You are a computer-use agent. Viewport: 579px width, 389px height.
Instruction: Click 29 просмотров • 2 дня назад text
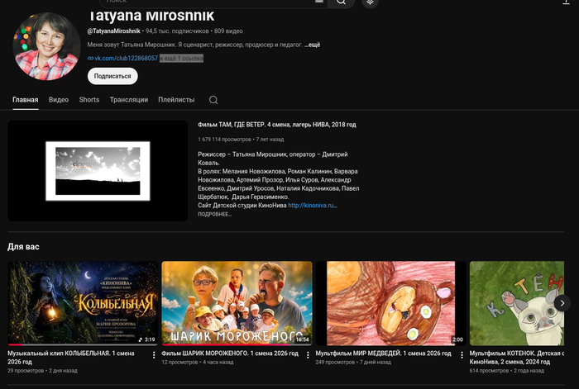point(42,371)
